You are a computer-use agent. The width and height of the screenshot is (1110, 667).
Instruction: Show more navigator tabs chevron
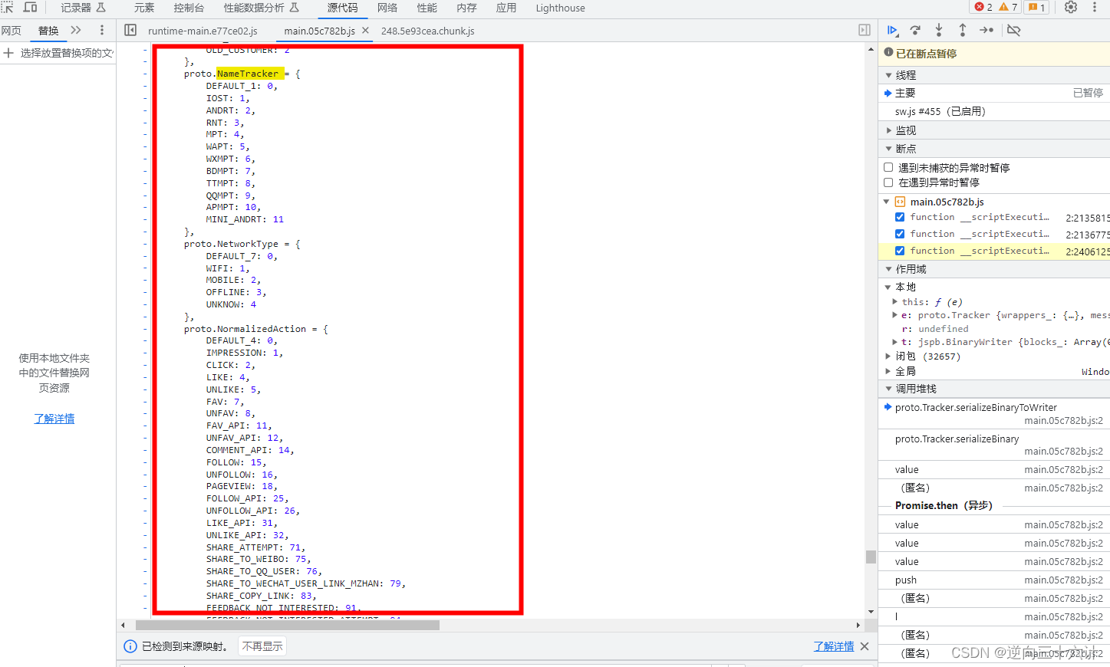coord(76,30)
